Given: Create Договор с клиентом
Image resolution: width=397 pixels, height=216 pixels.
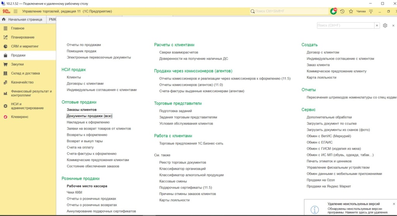Looking at the screenshot, I should point(323,52).
